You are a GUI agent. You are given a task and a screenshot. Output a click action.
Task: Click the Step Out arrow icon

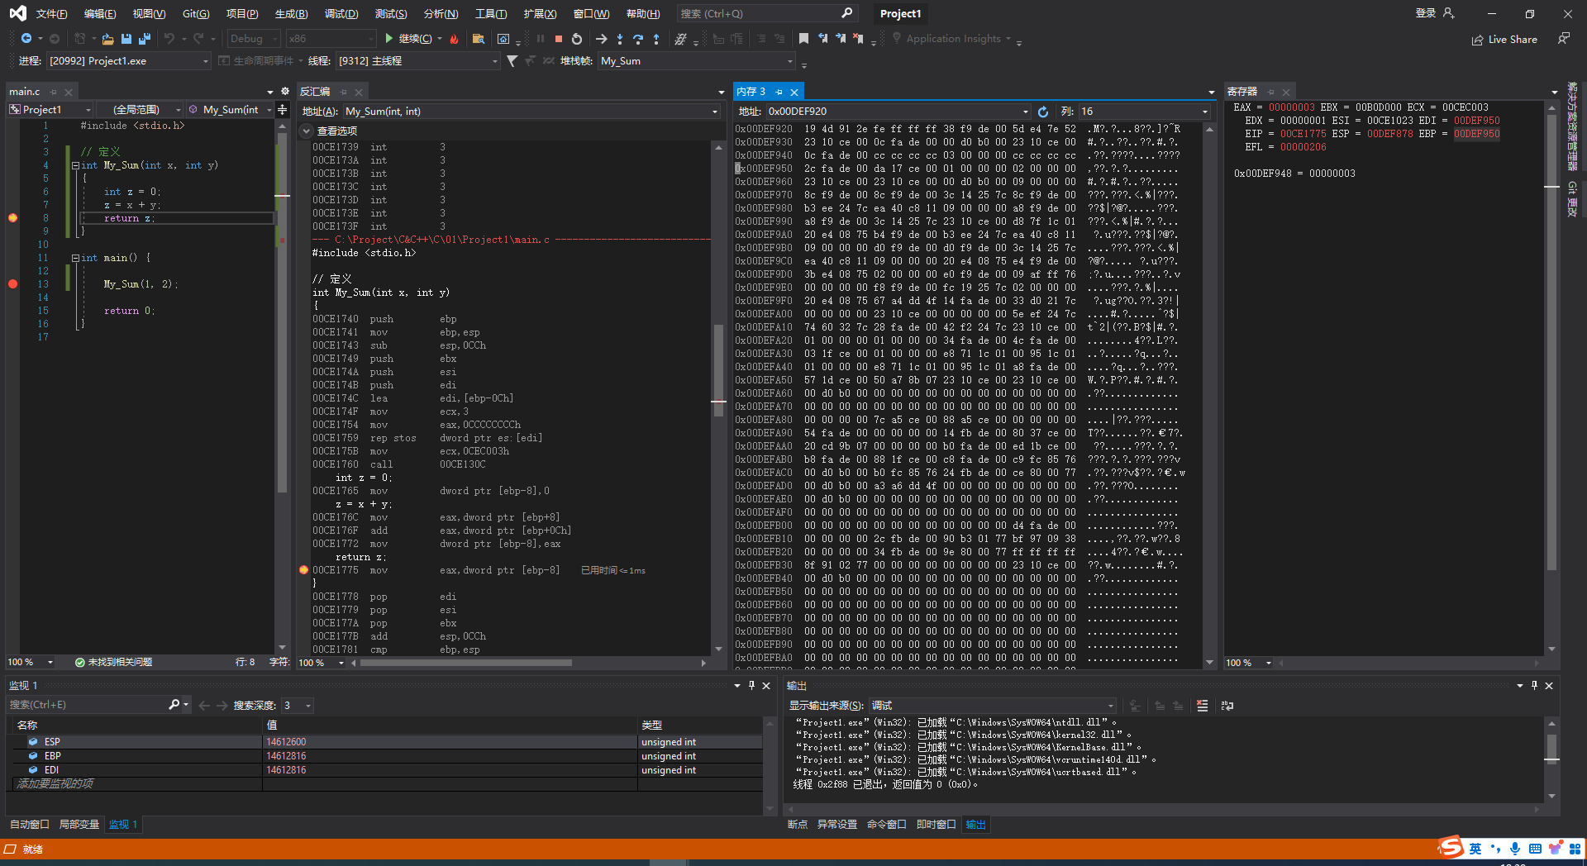pos(656,39)
